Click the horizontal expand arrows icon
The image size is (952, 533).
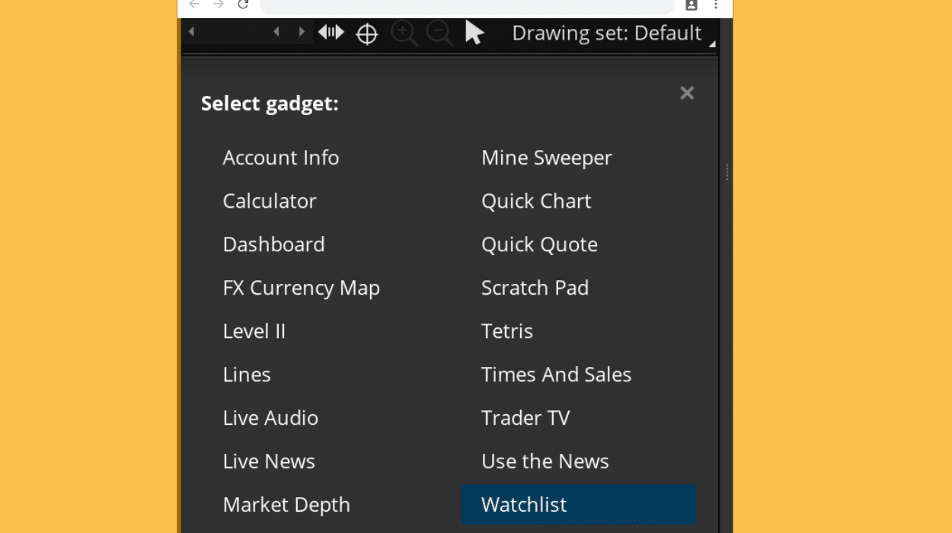coord(330,33)
